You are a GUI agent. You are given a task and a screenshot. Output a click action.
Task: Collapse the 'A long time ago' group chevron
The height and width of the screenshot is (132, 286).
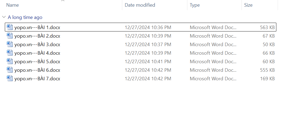coord(4,17)
